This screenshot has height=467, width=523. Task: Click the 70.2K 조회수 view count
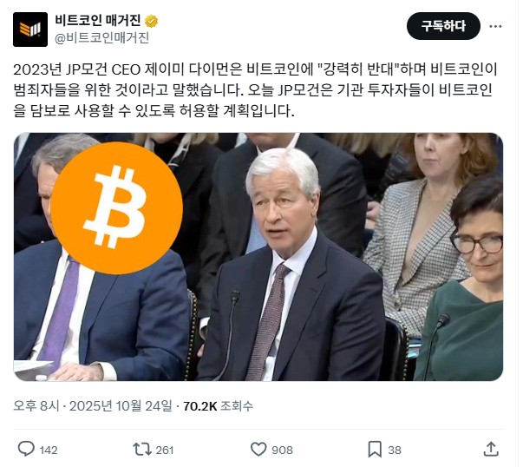click(219, 406)
